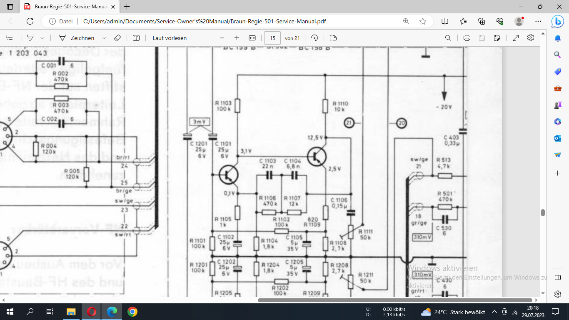Open Windows notification center

point(555,312)
